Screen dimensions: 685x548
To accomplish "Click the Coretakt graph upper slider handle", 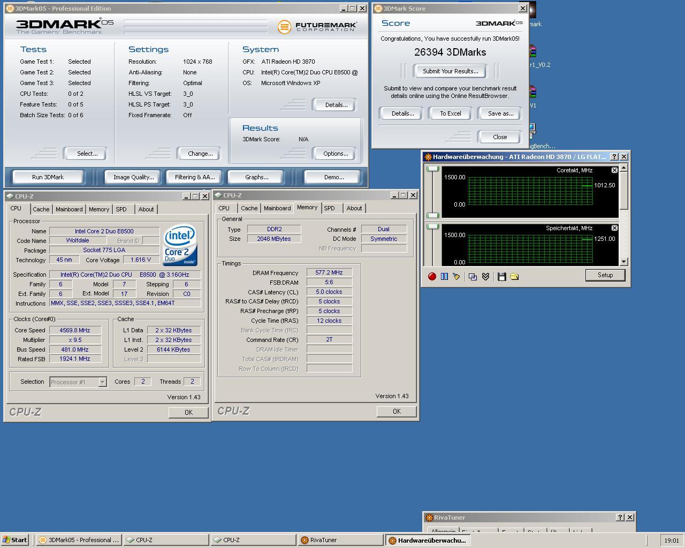I will point(432,169).
